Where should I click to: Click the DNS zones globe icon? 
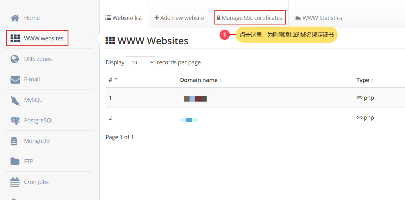tap(15, 59)
